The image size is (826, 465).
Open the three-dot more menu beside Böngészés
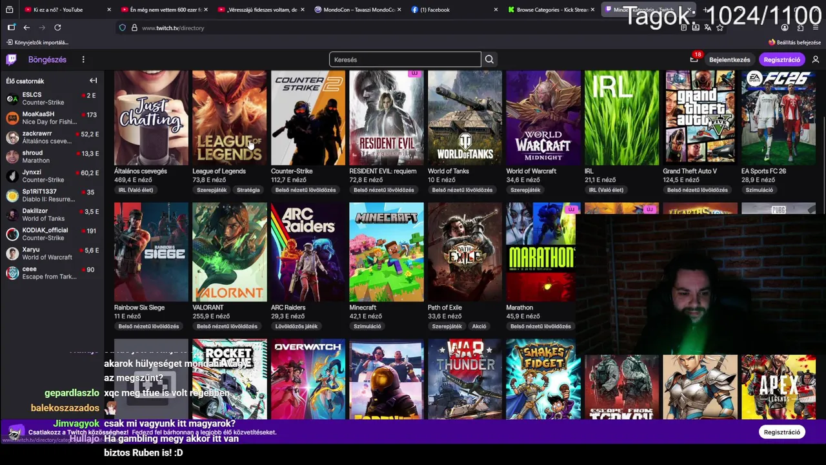83,59
